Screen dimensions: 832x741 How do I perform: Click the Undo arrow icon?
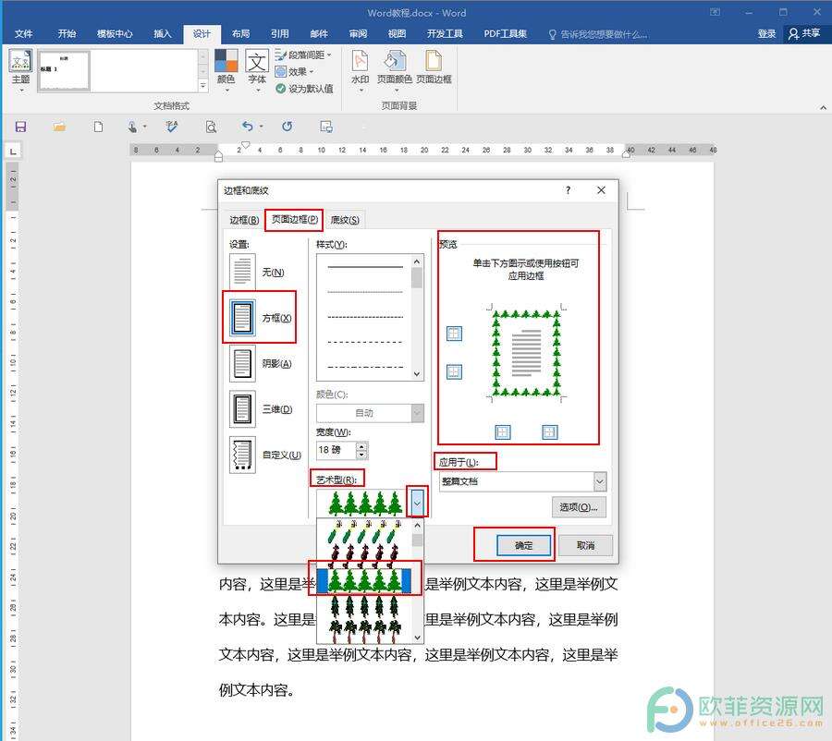(248, 127)
